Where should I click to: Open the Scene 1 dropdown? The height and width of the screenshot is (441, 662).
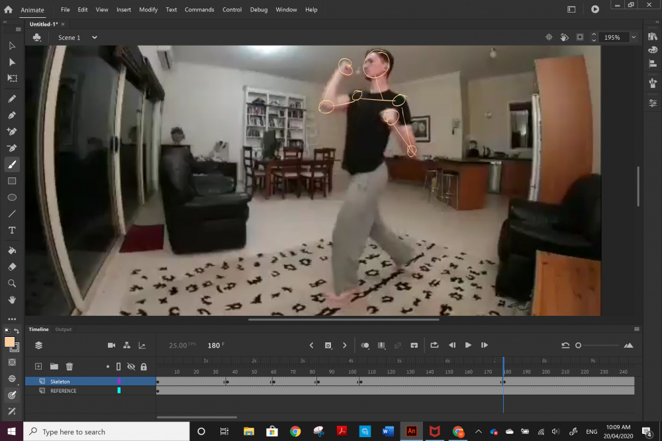click(x=94, y=38)
